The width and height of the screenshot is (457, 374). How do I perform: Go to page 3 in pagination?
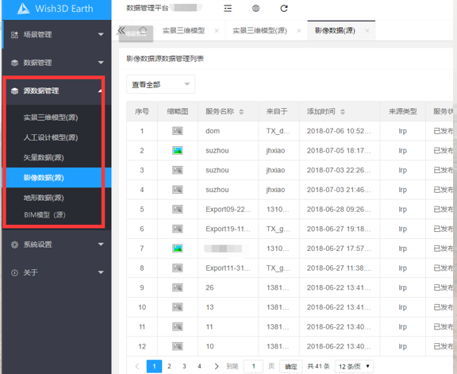point(184,366)
